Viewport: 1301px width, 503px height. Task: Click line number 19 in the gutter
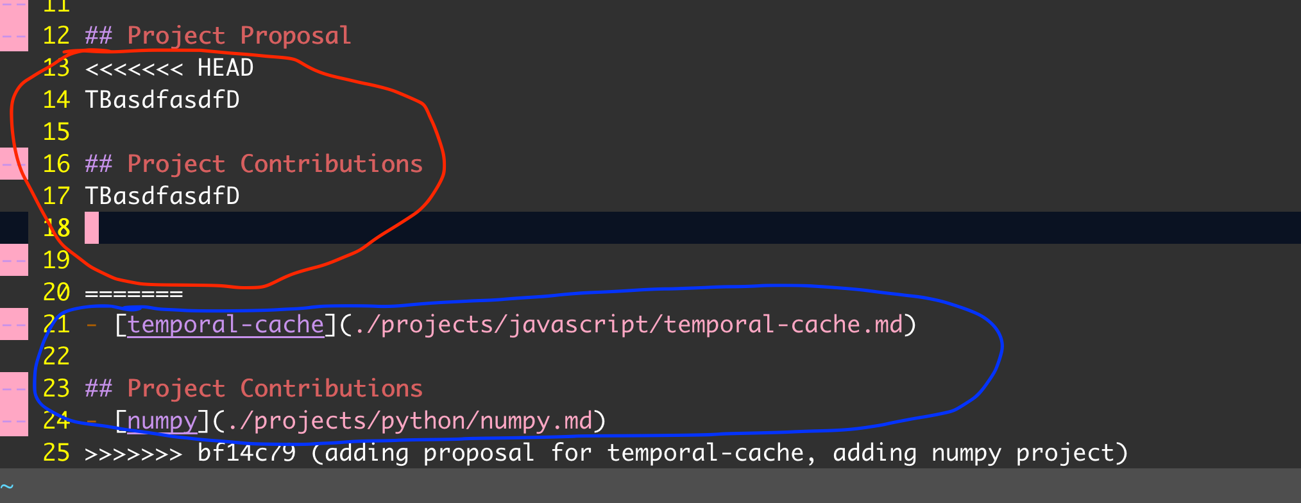56,260
